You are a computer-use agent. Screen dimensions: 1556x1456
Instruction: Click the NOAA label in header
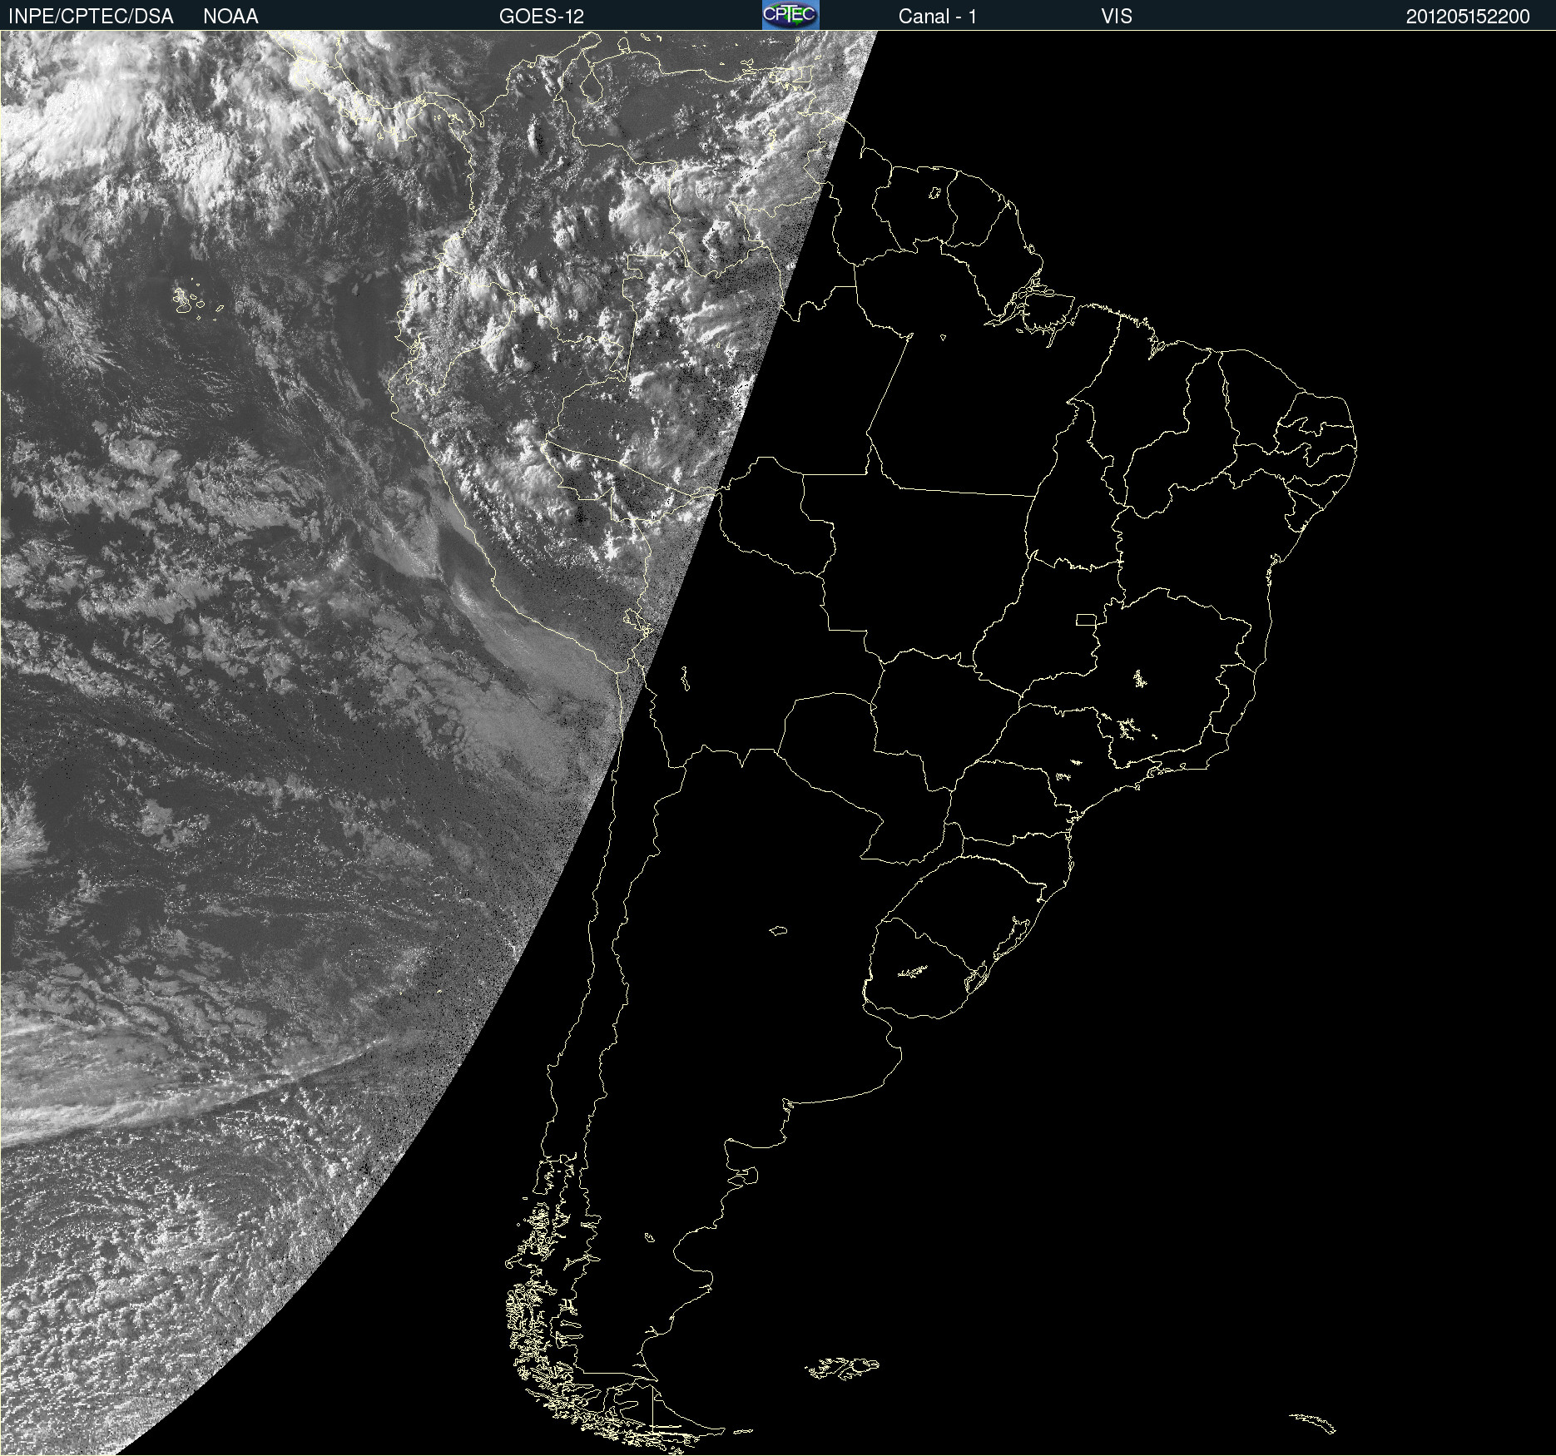click(230, 17)
